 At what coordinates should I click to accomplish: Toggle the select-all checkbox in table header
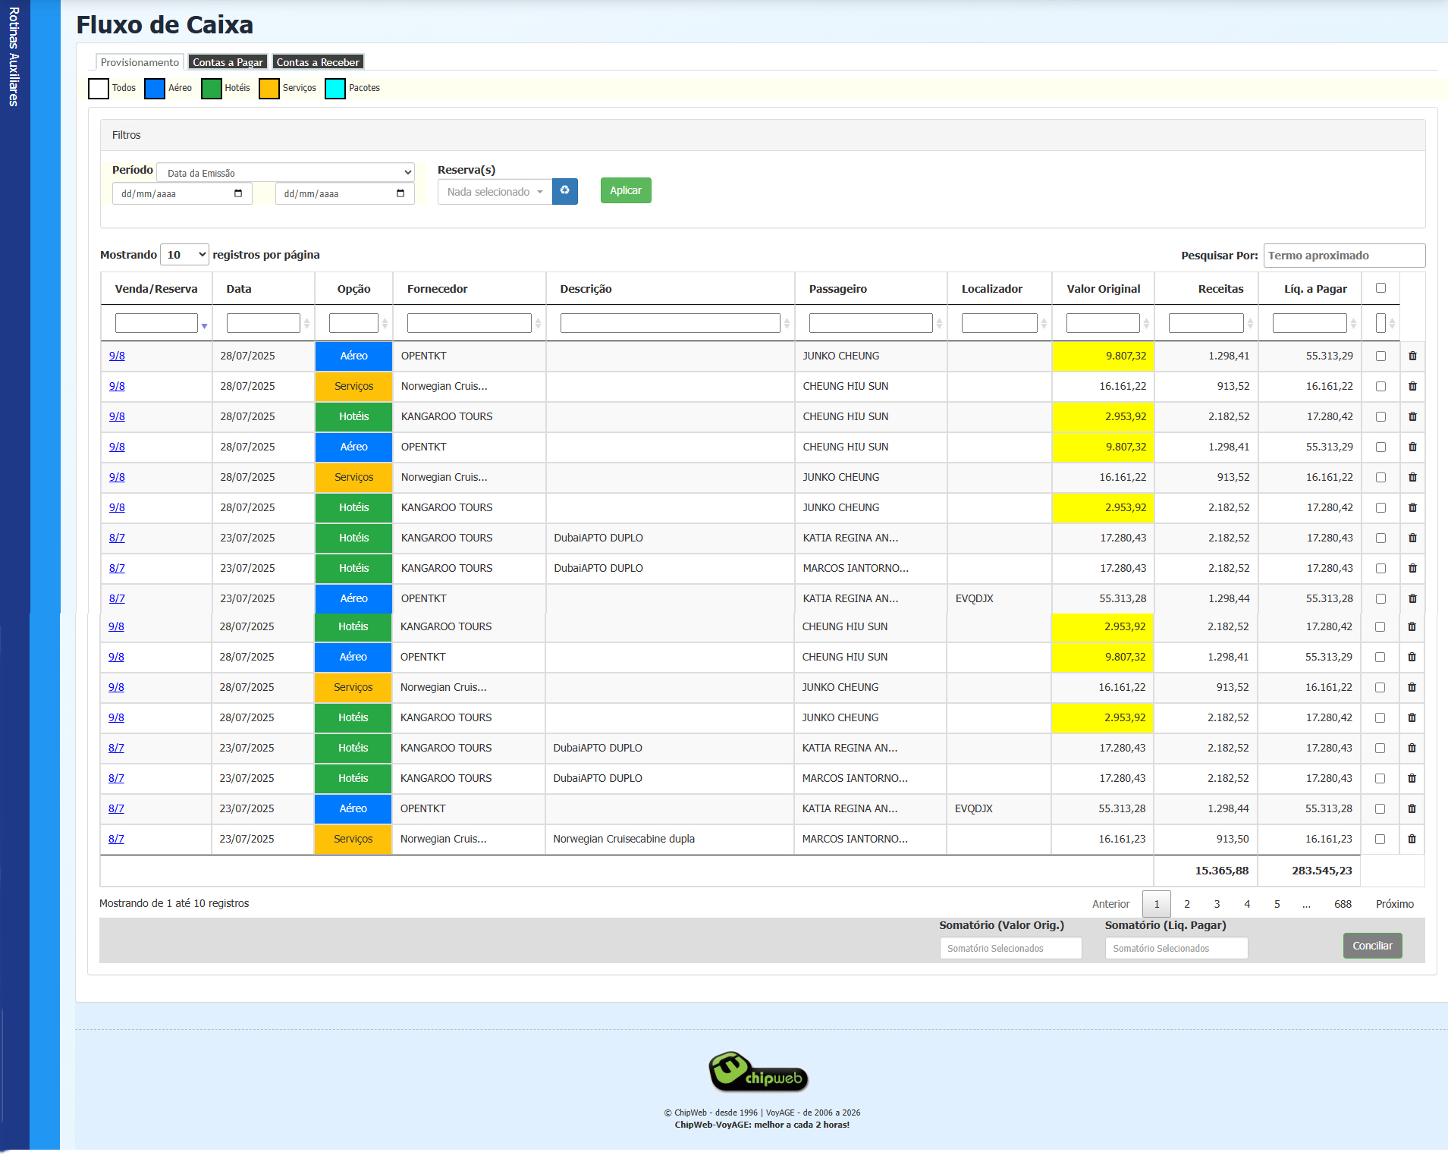[x=1380, y=288]
